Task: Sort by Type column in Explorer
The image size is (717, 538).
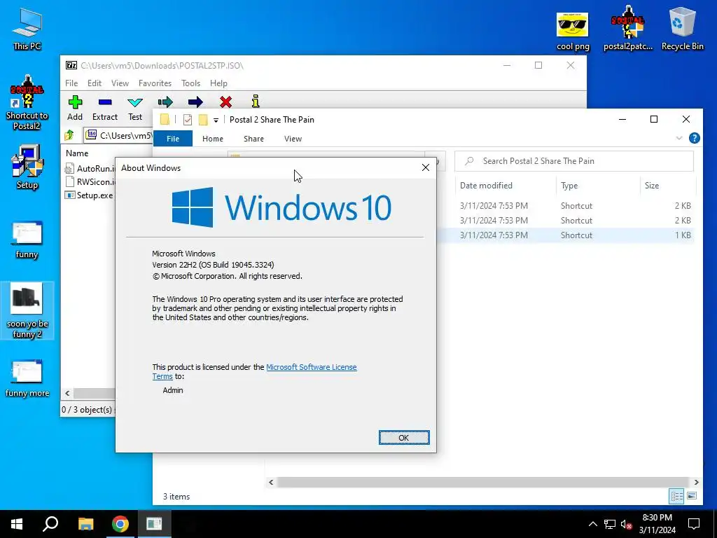Action: tap(569, 185)
